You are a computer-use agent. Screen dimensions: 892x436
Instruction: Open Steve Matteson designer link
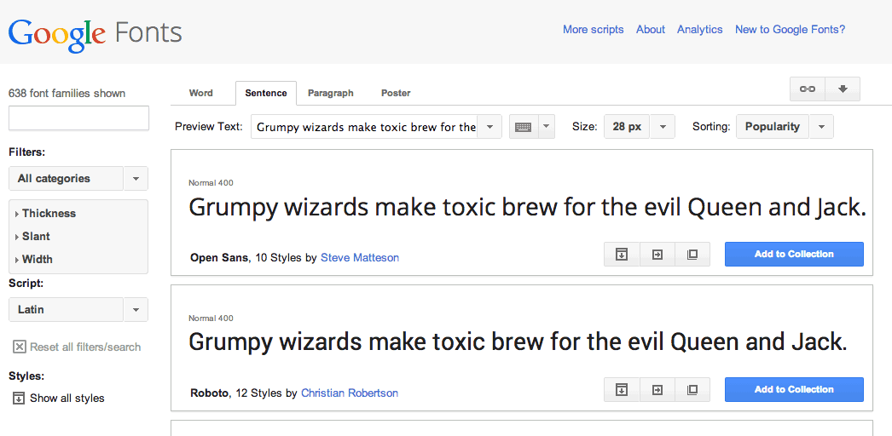pos(360,258)
